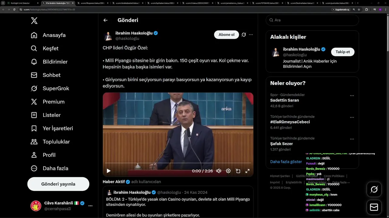Open messages floating envelope button

(374, 207)
